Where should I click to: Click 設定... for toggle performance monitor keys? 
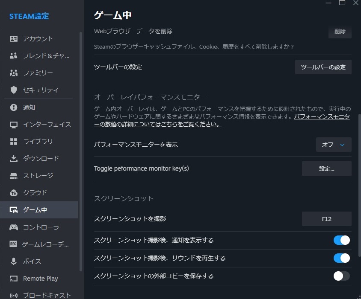(x=326, y=168)
